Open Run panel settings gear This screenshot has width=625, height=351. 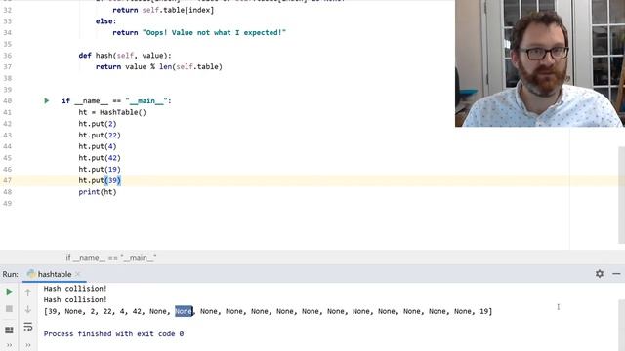[600, 274]
